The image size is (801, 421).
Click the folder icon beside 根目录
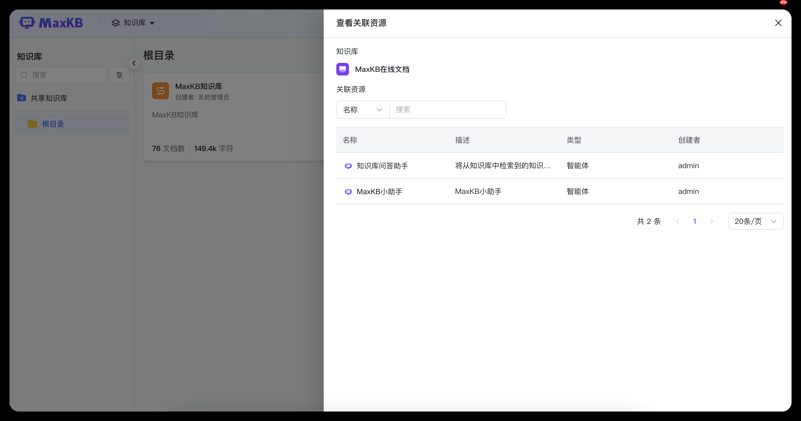pos(32,124)
